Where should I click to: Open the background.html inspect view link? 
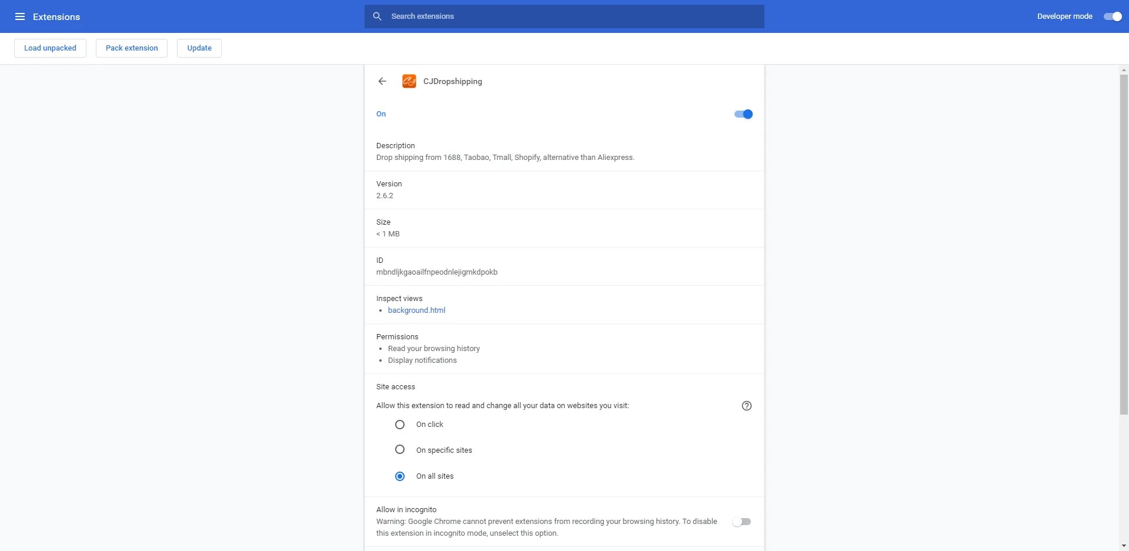click(416, 310)
